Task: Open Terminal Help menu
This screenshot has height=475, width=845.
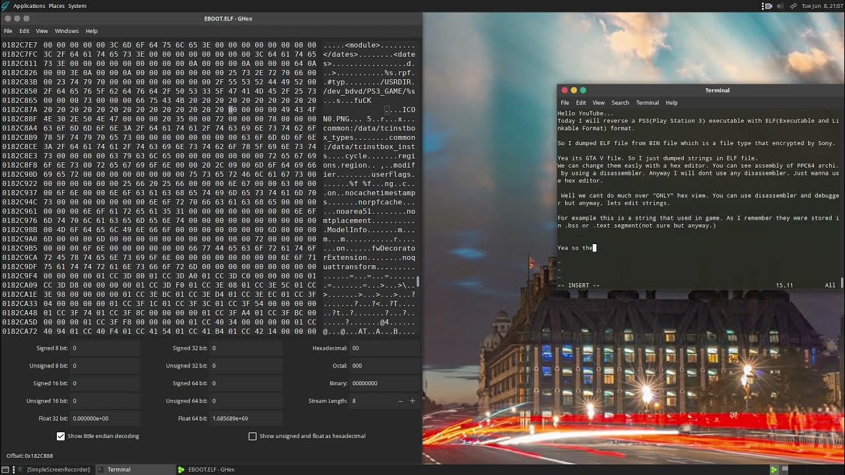Action: (x=671, y=103)
